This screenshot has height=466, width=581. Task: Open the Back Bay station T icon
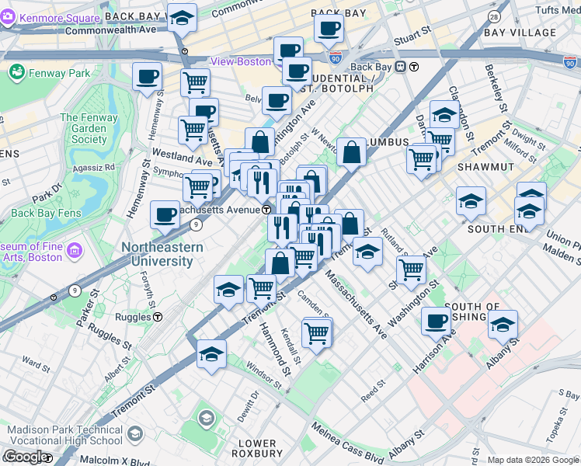[x=414, y=67]
